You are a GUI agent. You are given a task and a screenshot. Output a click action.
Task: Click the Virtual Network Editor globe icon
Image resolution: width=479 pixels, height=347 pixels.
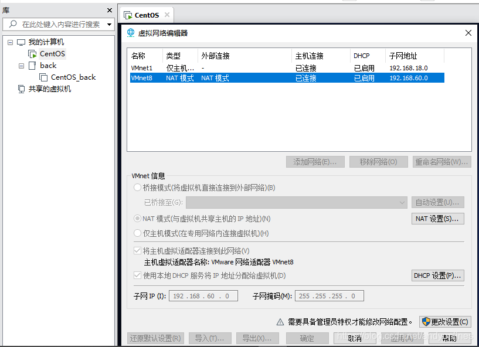131,33
